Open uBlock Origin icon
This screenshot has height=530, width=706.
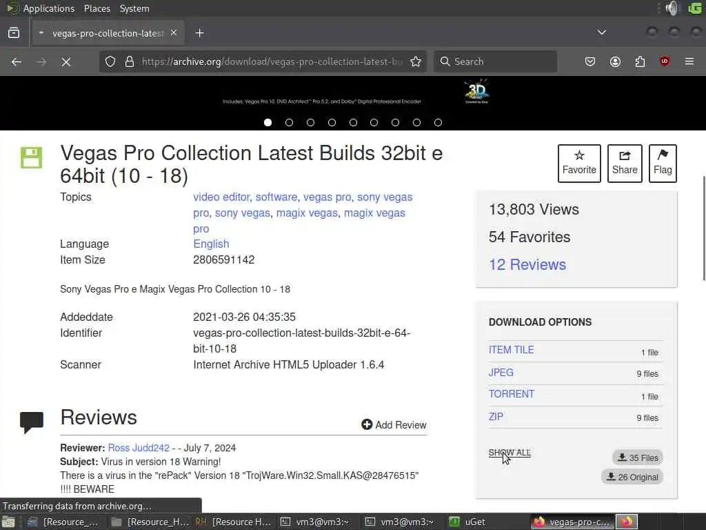pos(665,61)
